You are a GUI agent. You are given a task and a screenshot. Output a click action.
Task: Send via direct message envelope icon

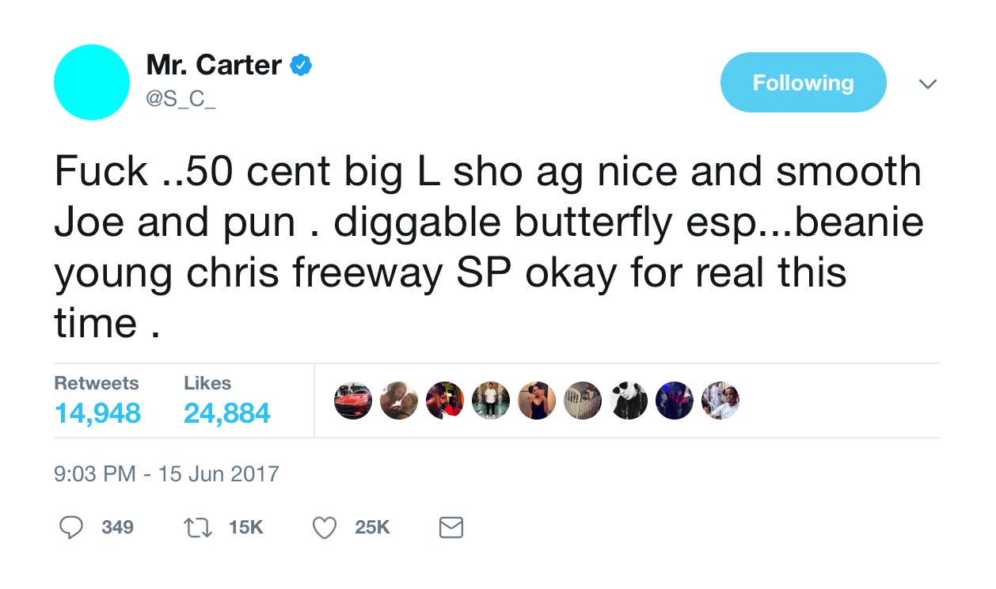click(450, 527)
